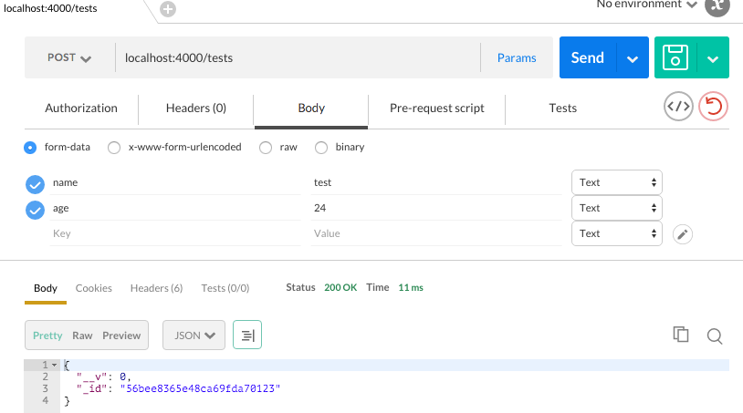743x413 pixels.
Task: Click the red reset request icon
Action: (713, 107)
